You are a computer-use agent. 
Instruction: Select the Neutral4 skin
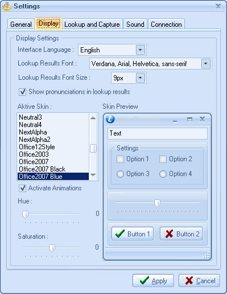[53, 125]
